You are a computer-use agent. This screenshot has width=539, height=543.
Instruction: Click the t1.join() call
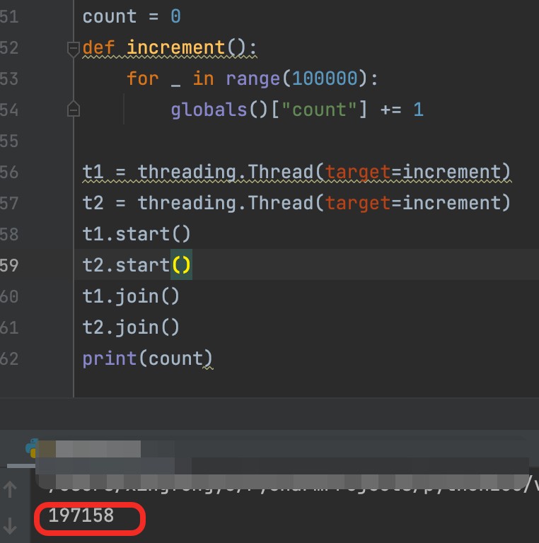coord(131,297)
